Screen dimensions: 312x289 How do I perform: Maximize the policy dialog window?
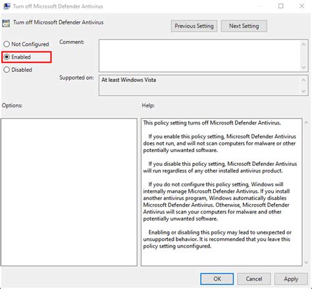pos(281,6)
